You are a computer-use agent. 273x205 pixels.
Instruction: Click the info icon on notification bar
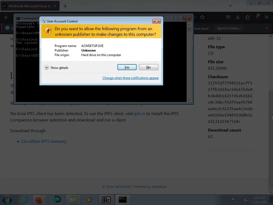(x=7, y=28)
